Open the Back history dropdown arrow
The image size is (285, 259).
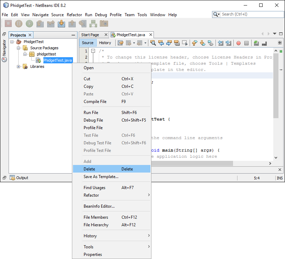134,43
